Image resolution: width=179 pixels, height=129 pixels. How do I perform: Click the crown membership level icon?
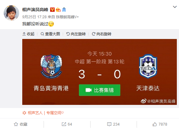pyautogui.click(x=58, y=10)
